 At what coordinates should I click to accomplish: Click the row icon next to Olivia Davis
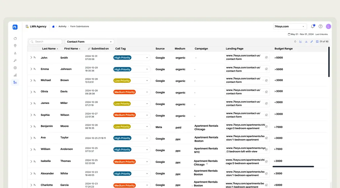35,92
